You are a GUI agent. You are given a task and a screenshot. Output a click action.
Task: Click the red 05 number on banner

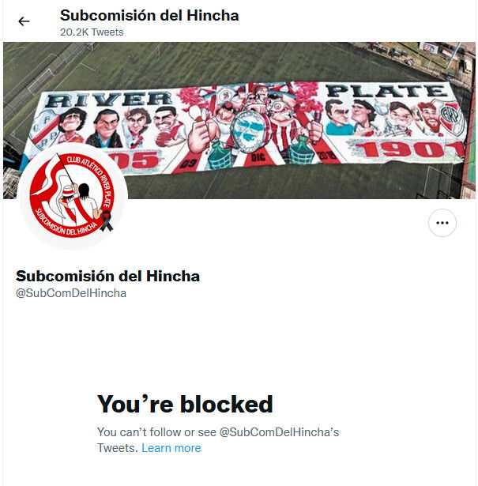tap(136, 161)
